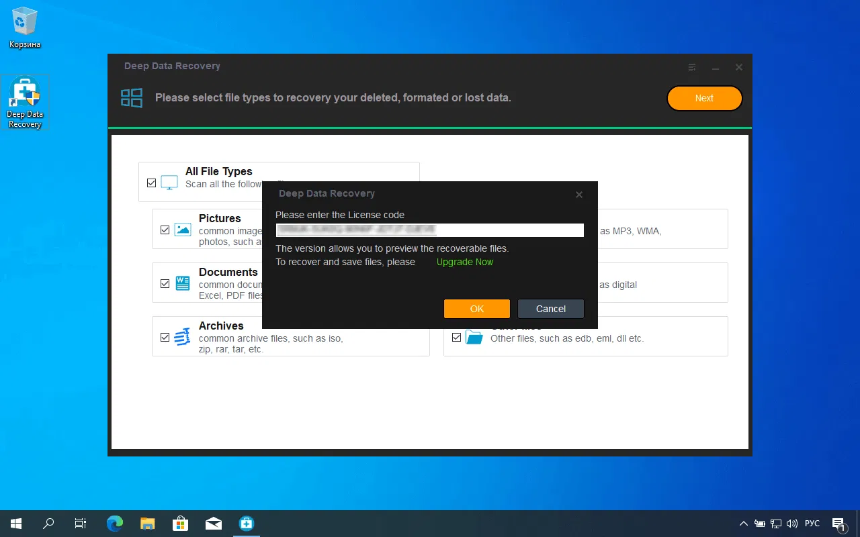Uncheck the Archives checkbox
The width and height of the screenshot is (860, 537).
[x=165, y=337]
